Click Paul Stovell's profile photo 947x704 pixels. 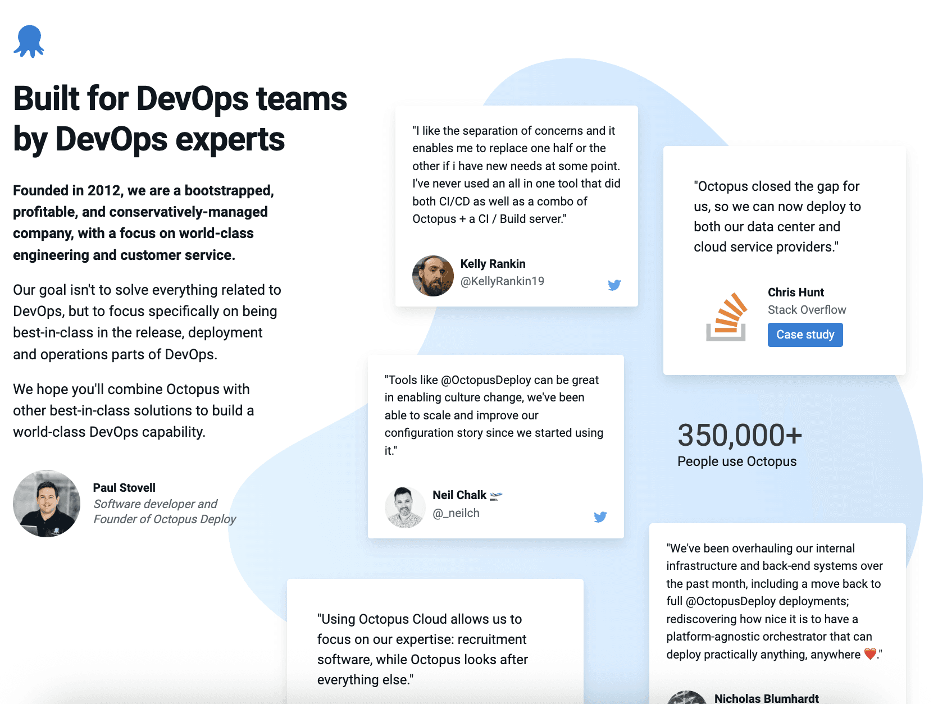47,504
